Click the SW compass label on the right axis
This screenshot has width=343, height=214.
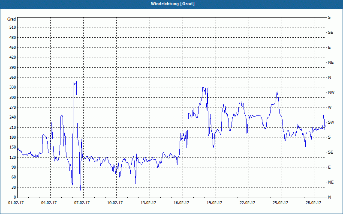pos(331,122)
